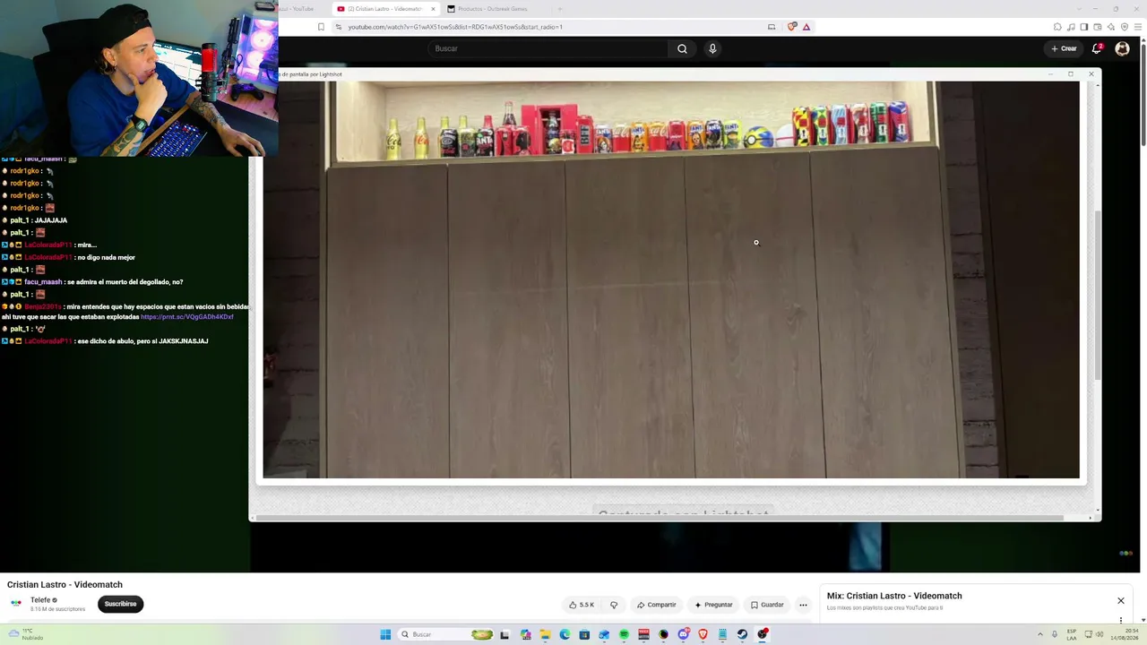Open Steam from the taskbar
This screenshot has width=1147, height=645.
(742, 634)
